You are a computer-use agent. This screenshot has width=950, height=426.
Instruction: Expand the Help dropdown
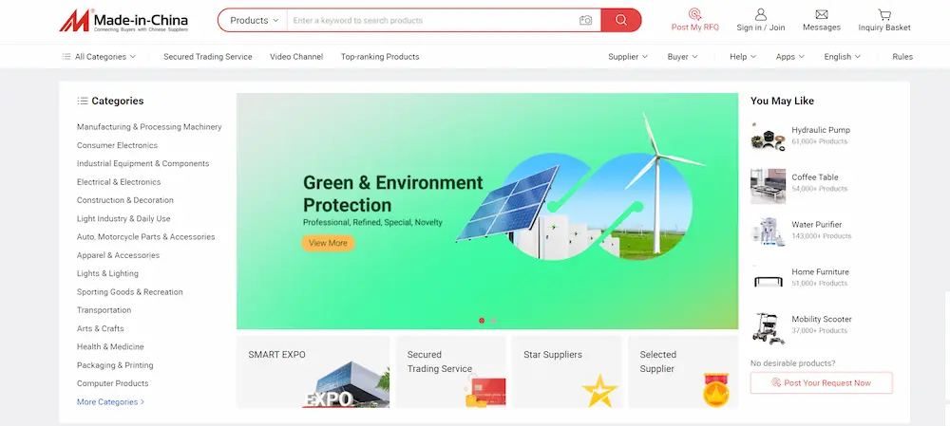(x=743, y=56)
